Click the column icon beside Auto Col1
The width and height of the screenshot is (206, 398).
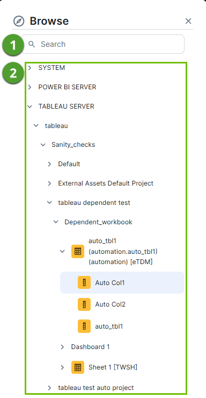pyautogui.click(x=84, y=282)
